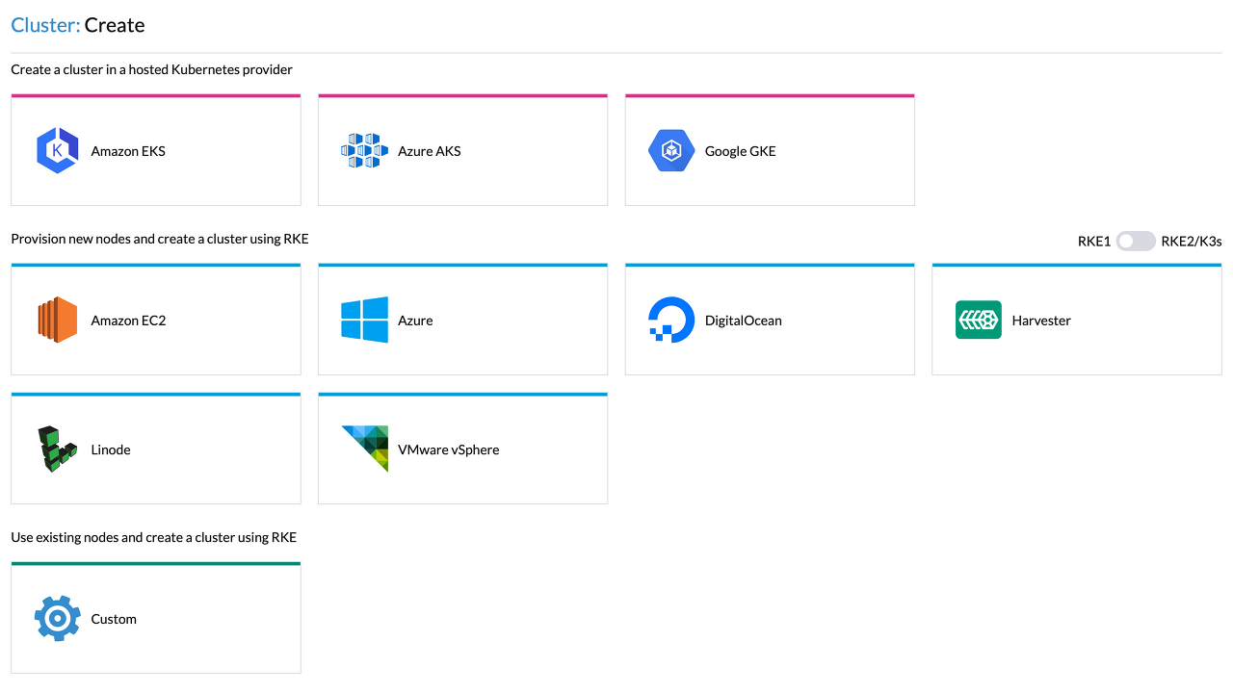Select the Linode label

click(111, 449)
